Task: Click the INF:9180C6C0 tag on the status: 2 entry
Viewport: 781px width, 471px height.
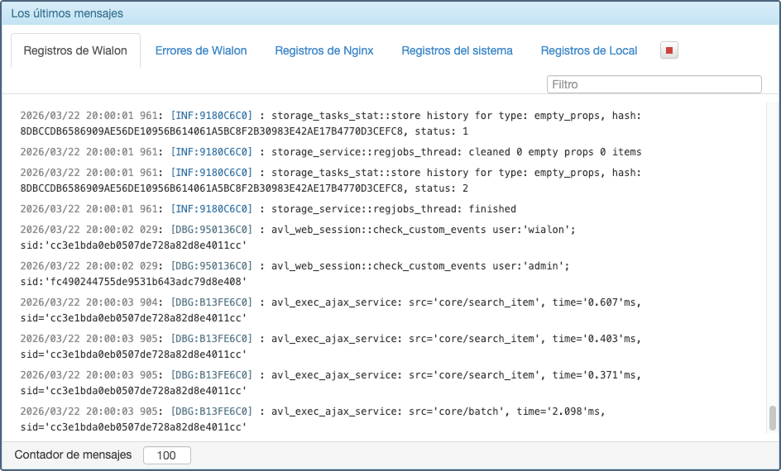Action: (211, 173)
